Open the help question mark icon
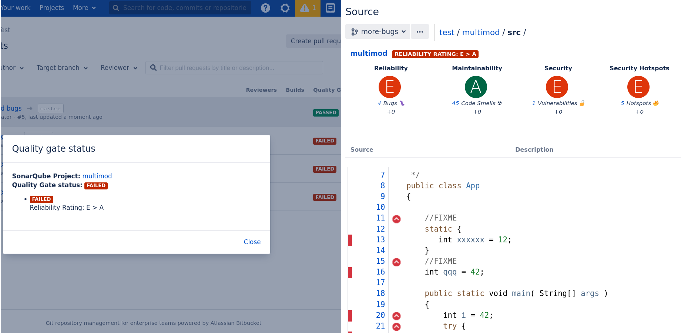This screenshot has width=681, height=333. point(265,8)
